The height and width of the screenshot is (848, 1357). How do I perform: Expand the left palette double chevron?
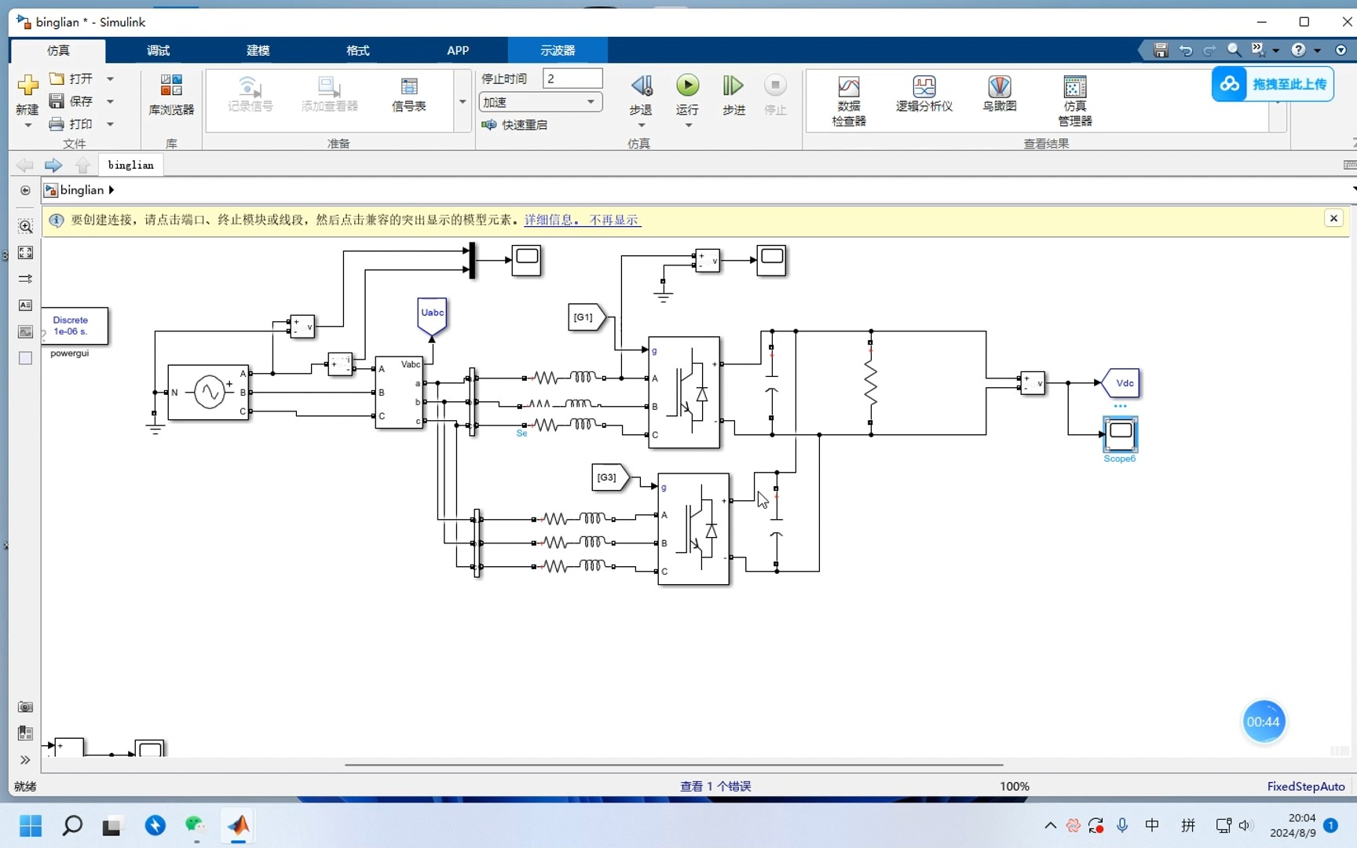[25, 760]
